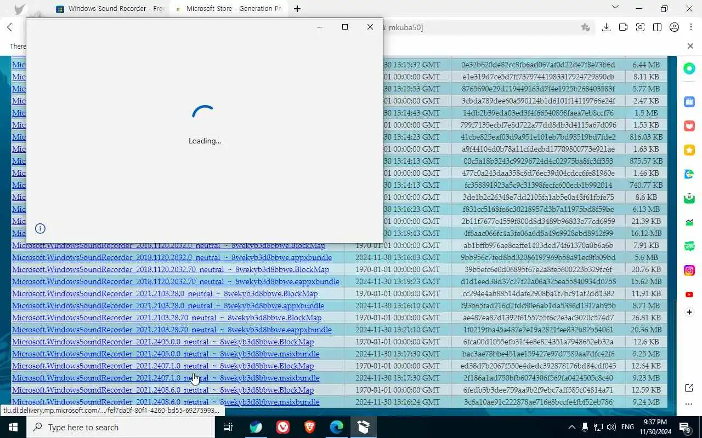The width and height of the screenshot is (702, 438).
Task: Open the green stock chart sidebar icon
Action: (x=689, y=222)
